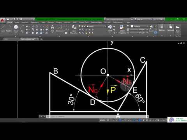This screenshot has width=187, height=140.
Task: Open the object color ByLayer dropdown
Action: [x=139, y=26]
